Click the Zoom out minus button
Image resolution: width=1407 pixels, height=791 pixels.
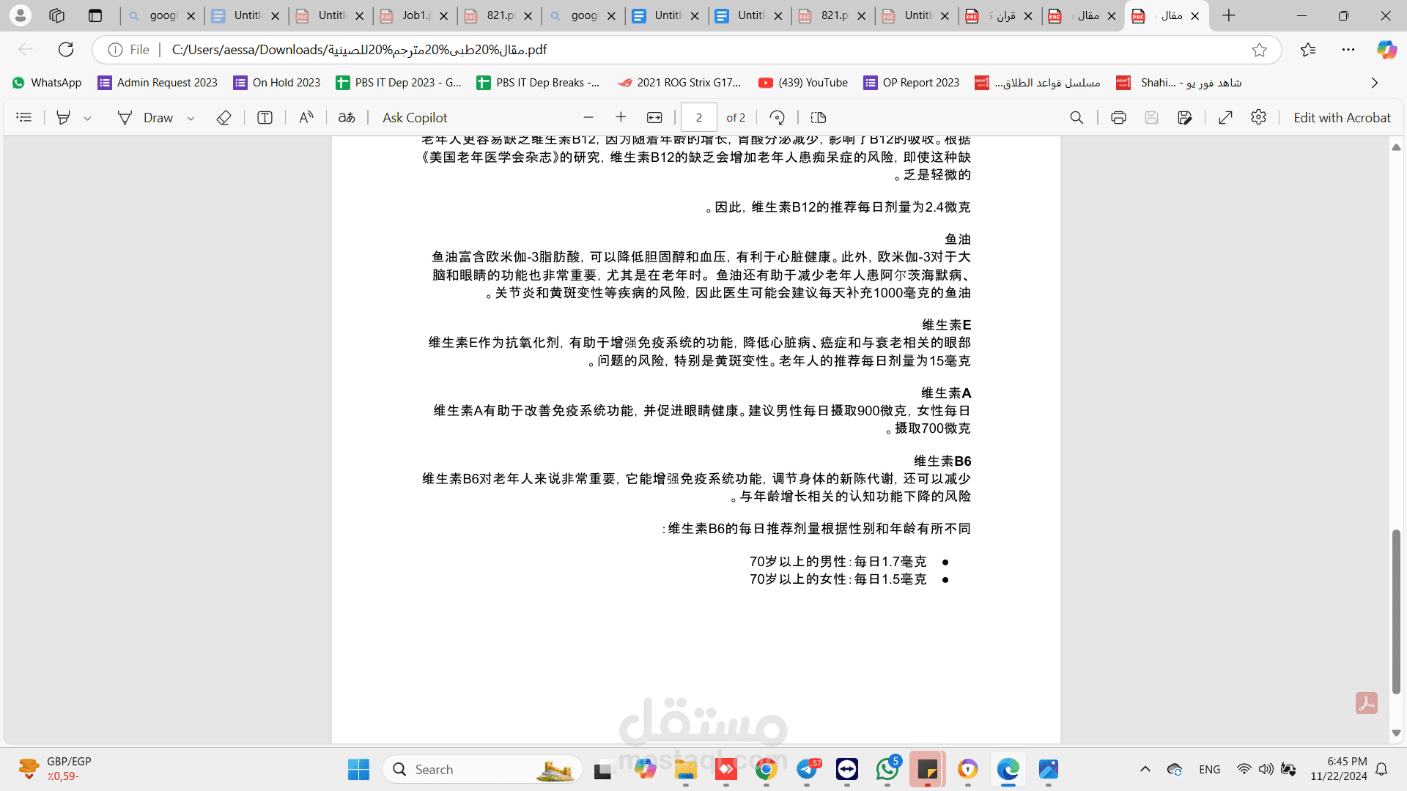pyautogui.click(x=588, y=117)
